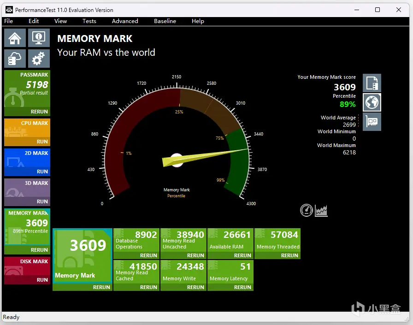Open the Tests menu
413x325 pixels.
click(89, 21)
